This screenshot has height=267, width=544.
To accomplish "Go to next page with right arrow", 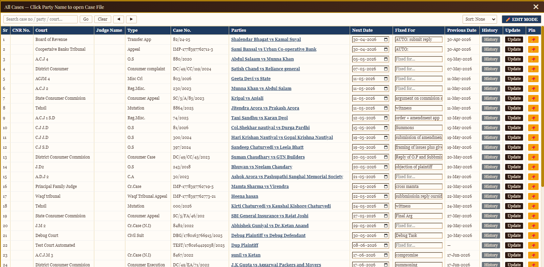I will click(x=131, y=19).
